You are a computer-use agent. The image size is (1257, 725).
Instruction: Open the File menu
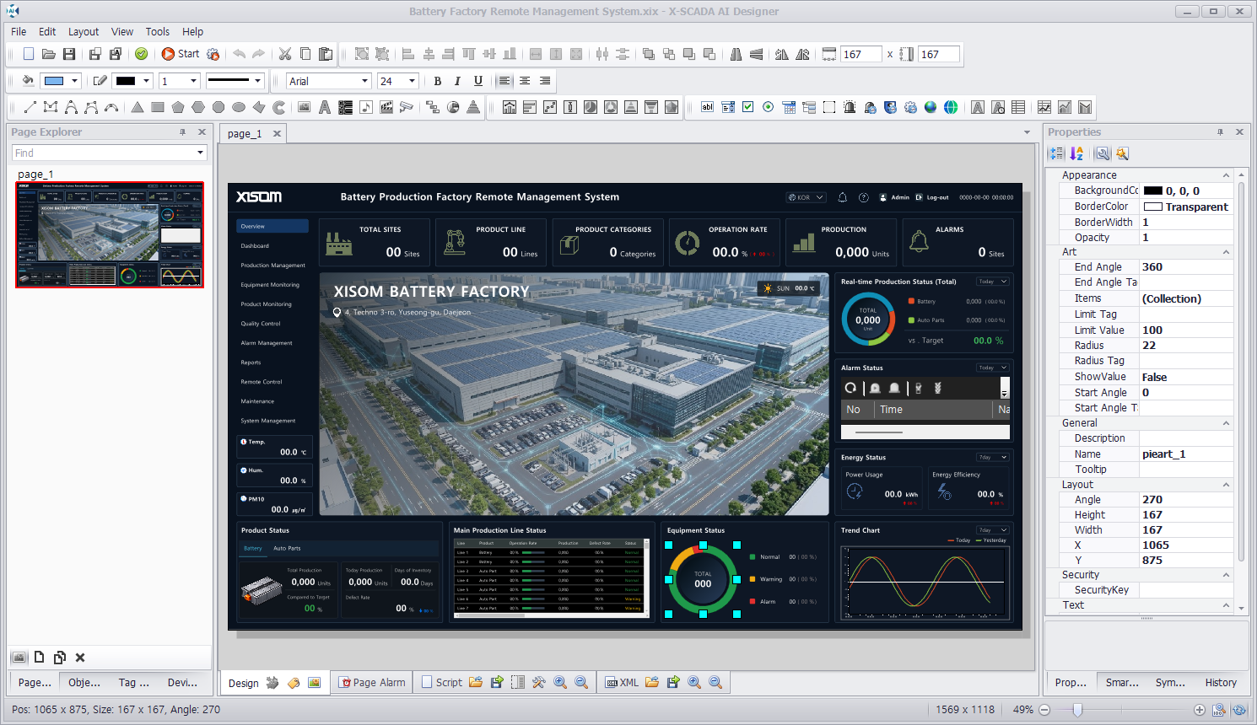tap(19, 31)
